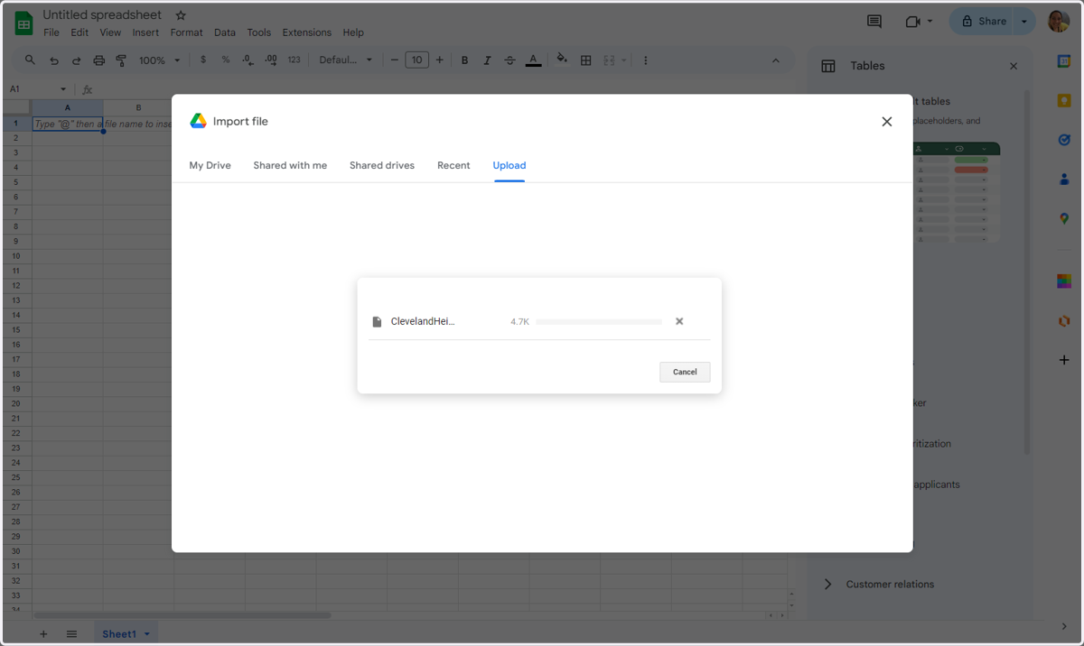Open the Extensions menu
This screenshot has width=1084, height=646.
(x=306, y=32)
